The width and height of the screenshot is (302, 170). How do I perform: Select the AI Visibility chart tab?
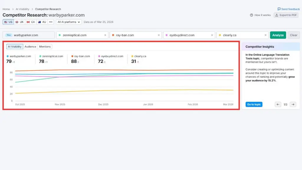pyautogui.click(x=15, y=46)
